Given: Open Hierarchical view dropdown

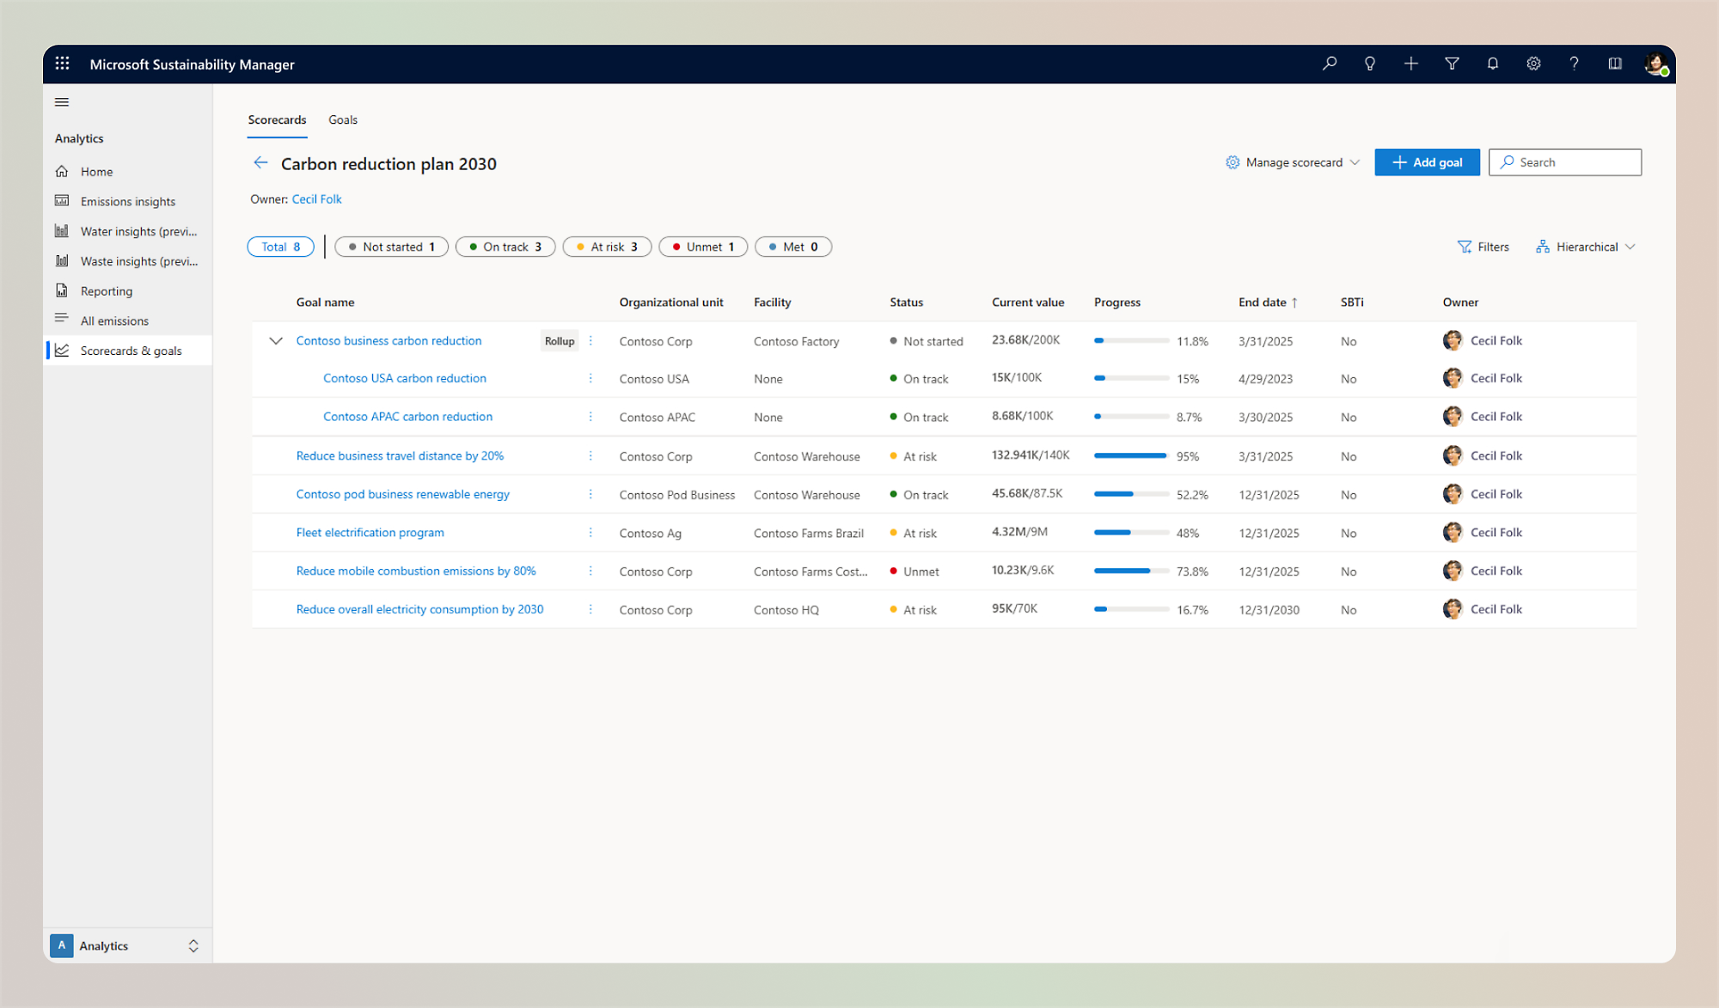Looking at the screenshot, I should [x=1586, y=247].
